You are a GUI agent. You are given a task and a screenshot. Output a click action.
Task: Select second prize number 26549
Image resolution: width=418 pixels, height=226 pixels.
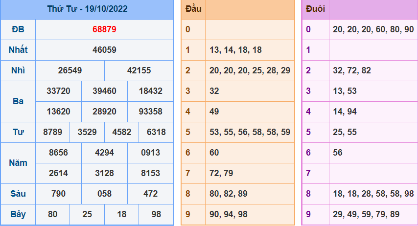pyautogui.click(x=70, y=70)
